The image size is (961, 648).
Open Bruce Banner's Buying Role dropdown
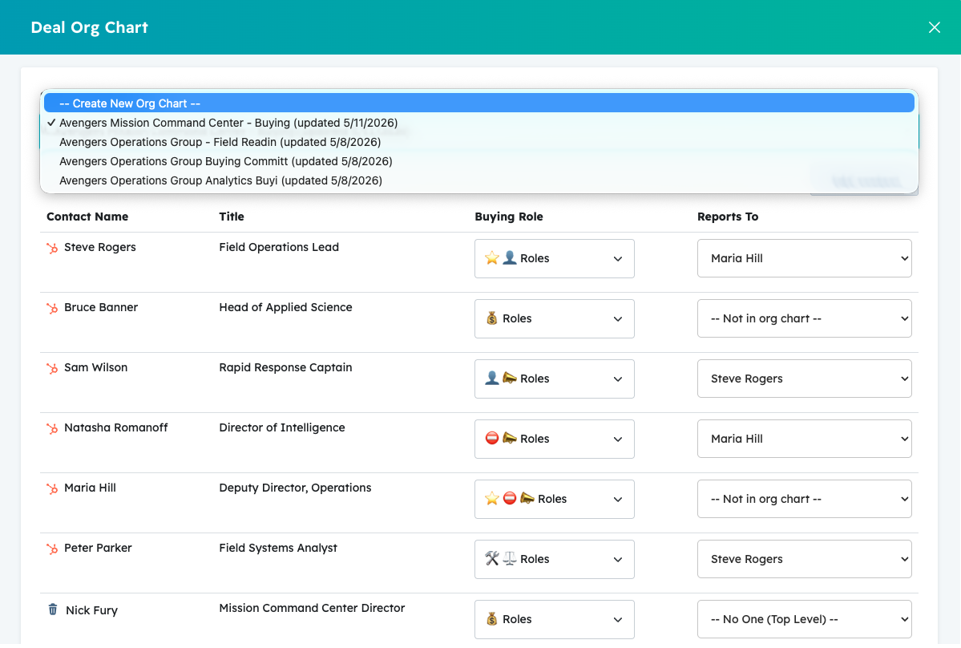point(554,318)
